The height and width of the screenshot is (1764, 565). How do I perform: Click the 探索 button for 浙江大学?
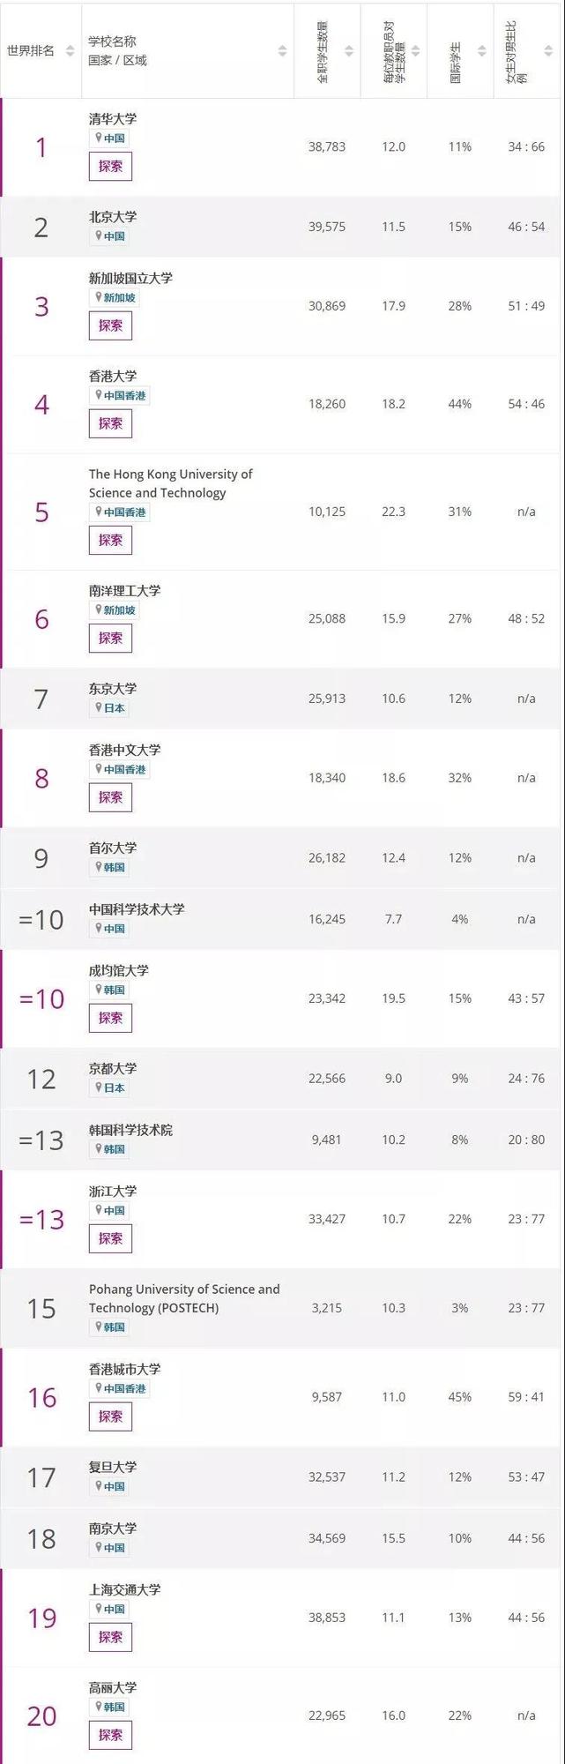(x=110, y=1239)
